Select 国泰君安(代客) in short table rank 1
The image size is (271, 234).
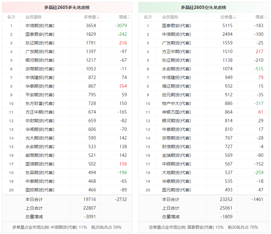click(x=176, y=26)
